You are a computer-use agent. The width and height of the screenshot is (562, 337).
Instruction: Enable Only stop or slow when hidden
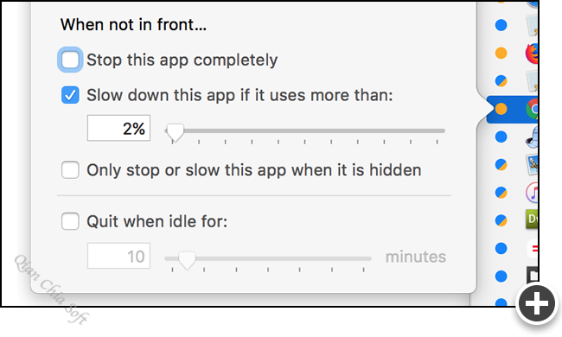[x=70, y=169]
